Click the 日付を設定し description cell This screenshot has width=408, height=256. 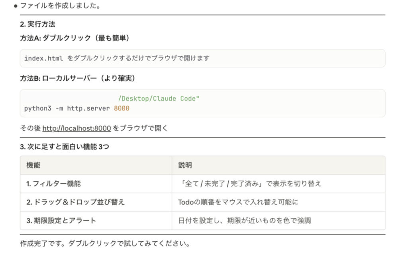click(244, 220)
